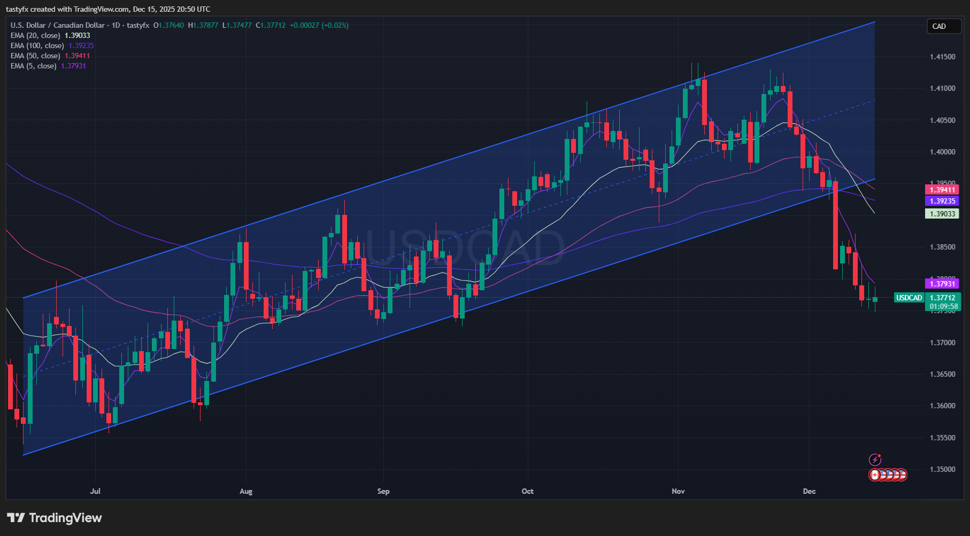Screen dimensions: 970x536
Task: Click the pink 1.39411 EMA price tag on the axis
Action: pos(943,190)
